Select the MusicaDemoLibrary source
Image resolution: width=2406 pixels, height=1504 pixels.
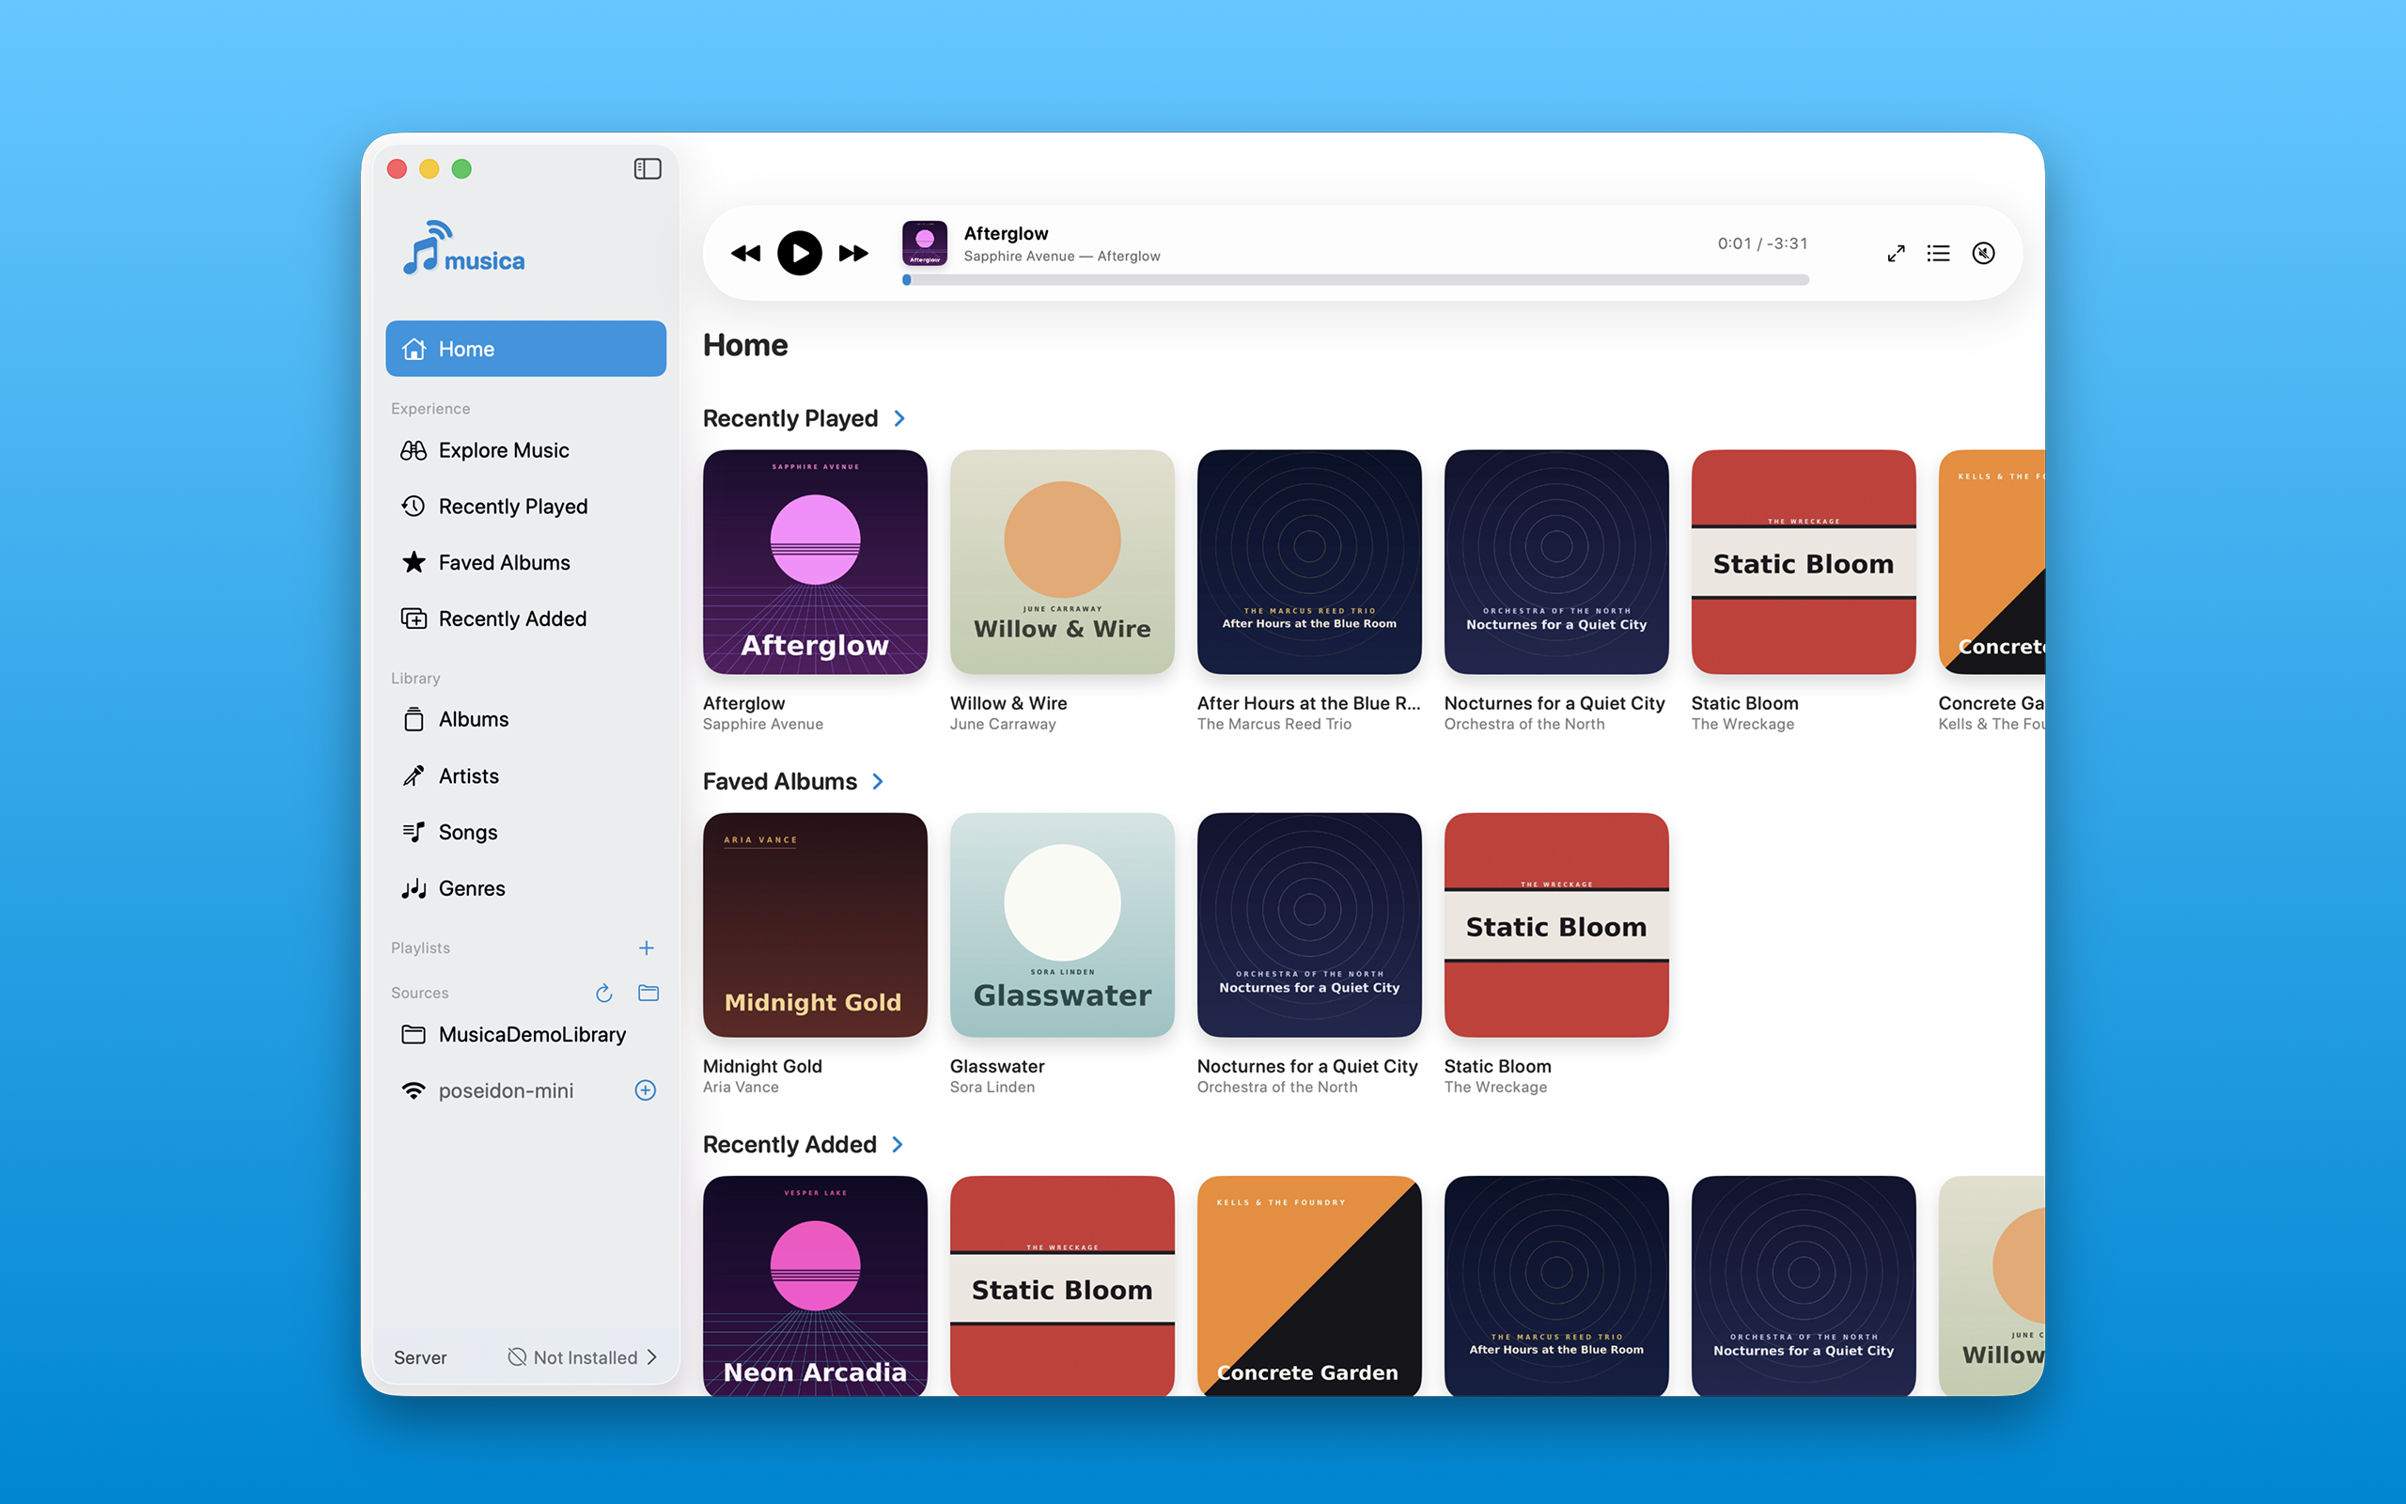[x=526, y=1035]
